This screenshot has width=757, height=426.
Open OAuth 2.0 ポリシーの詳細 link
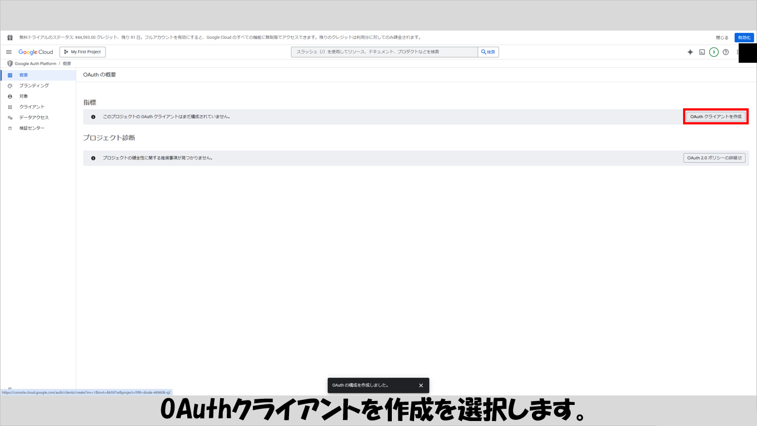[x=714, y=158]
